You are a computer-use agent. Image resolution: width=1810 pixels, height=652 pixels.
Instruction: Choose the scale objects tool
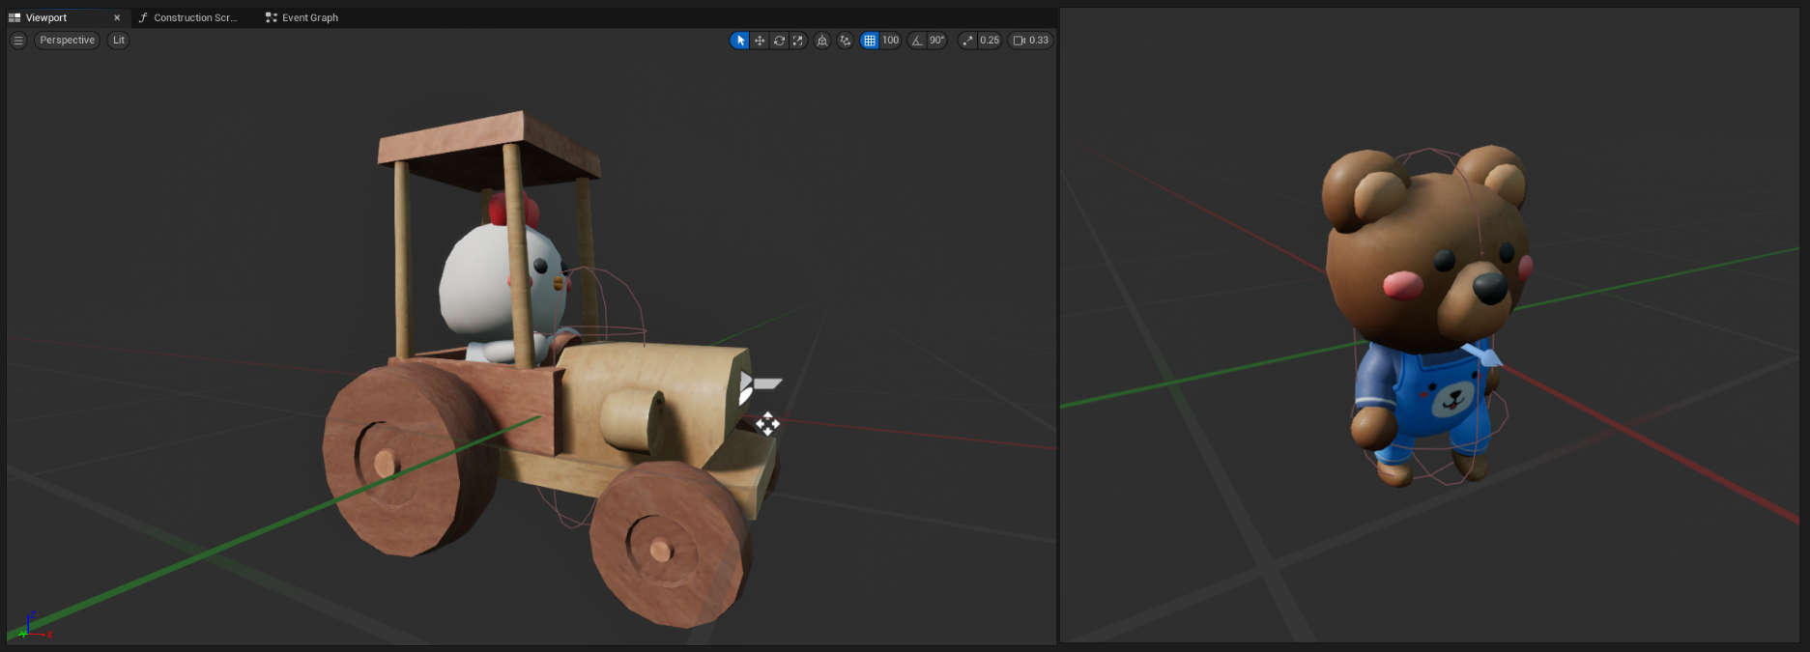[x=798, y=41]
